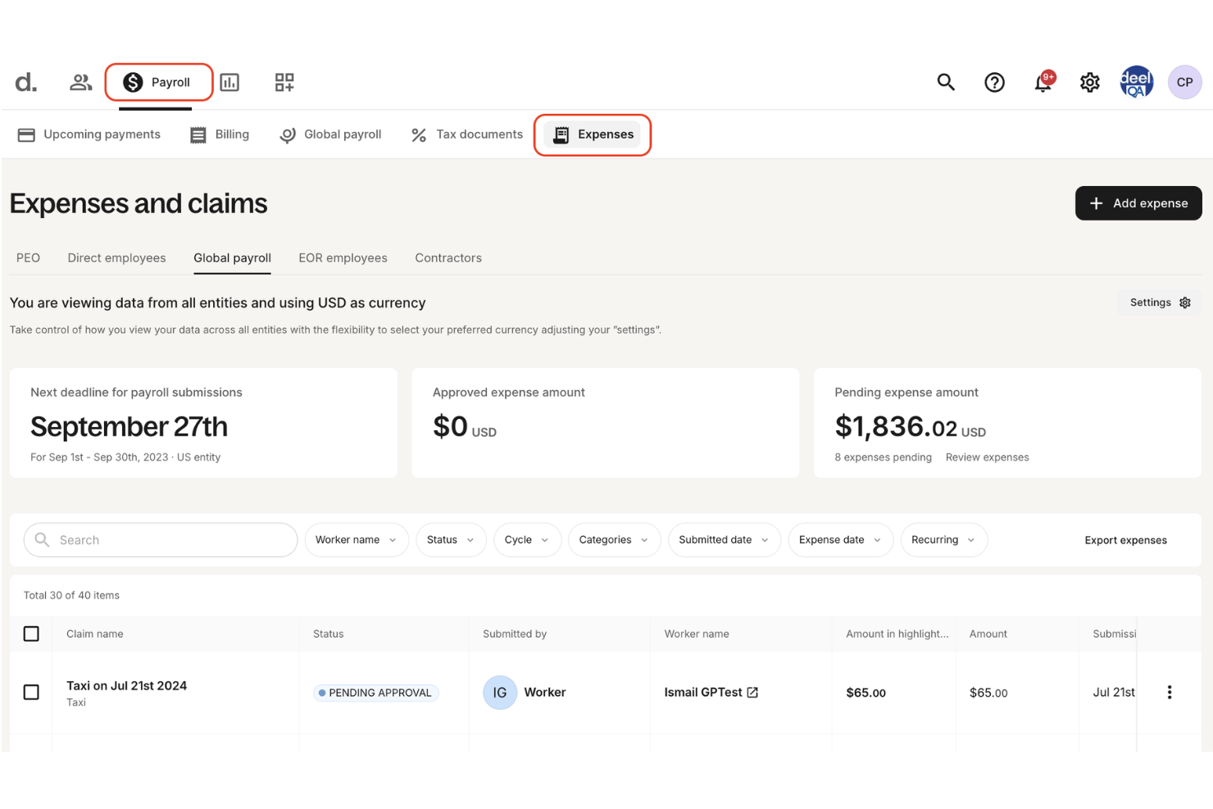Select the checkbox for Taxi on Jul 21st
1213x809 pixels.
pos(31,692)
